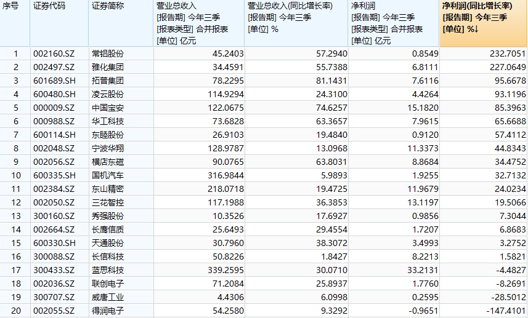This screenshot has height=318, width=528.
Task: Select stock name 秀强股份
Action: click(x=108, y=216)
